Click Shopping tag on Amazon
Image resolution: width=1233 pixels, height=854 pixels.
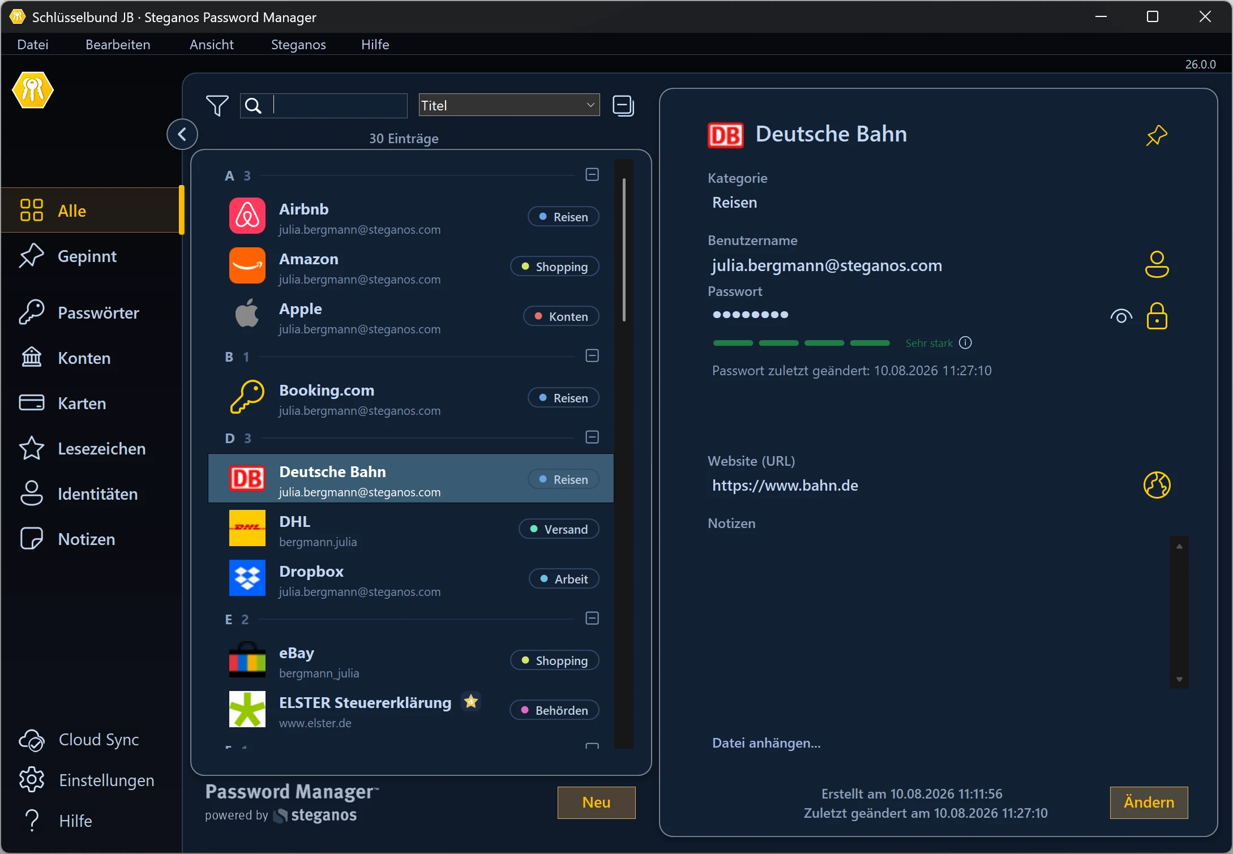coord(555,267)
